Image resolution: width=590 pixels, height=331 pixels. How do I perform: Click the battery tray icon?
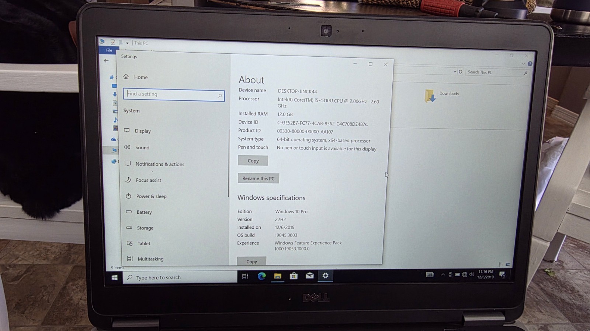pyautogui.click(x=457, y=274)
